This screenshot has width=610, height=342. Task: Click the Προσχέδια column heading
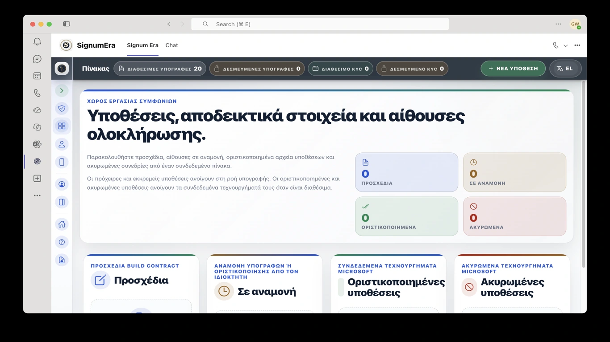click(141, 281)
